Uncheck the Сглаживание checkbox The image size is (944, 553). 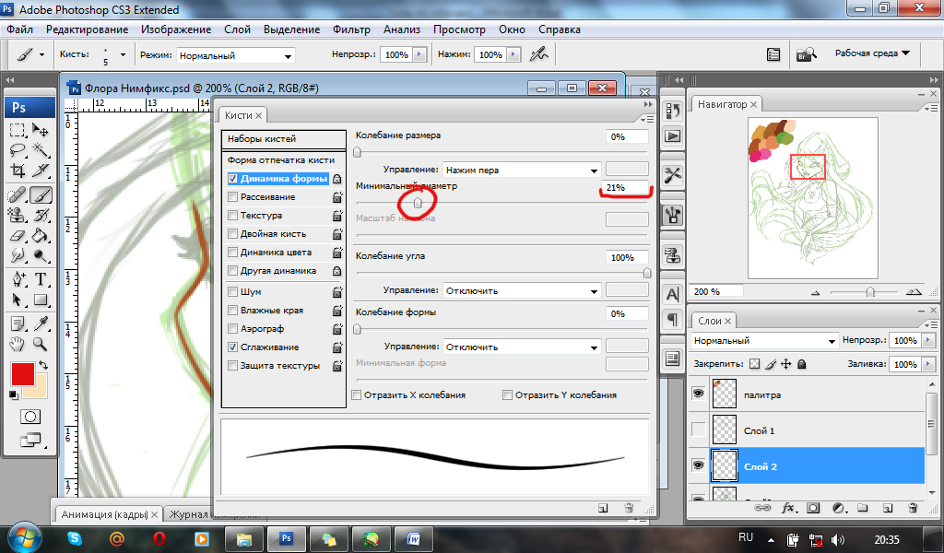(x=233, y=347)
